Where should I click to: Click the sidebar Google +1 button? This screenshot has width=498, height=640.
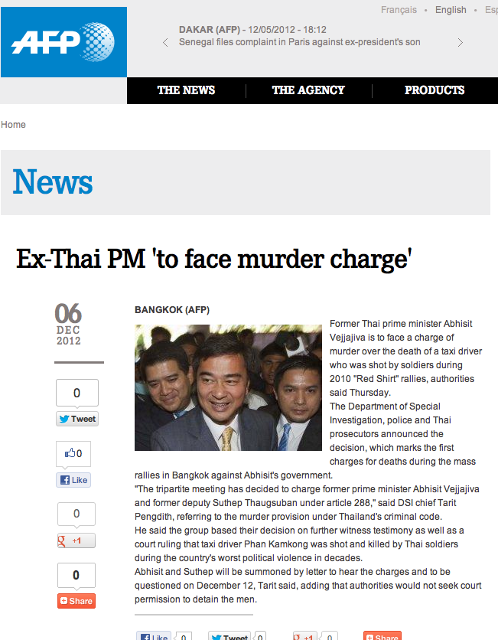click(76, 540)
